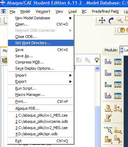Click the block with cylinder tool
128x147 pixels.
click(x=108, y=139)
